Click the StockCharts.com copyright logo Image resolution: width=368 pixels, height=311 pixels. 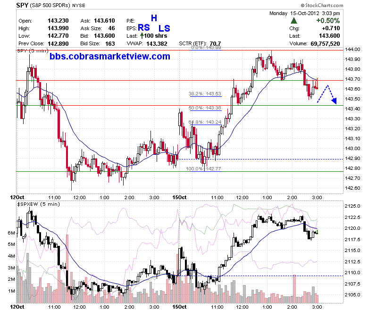click(322, 5)
